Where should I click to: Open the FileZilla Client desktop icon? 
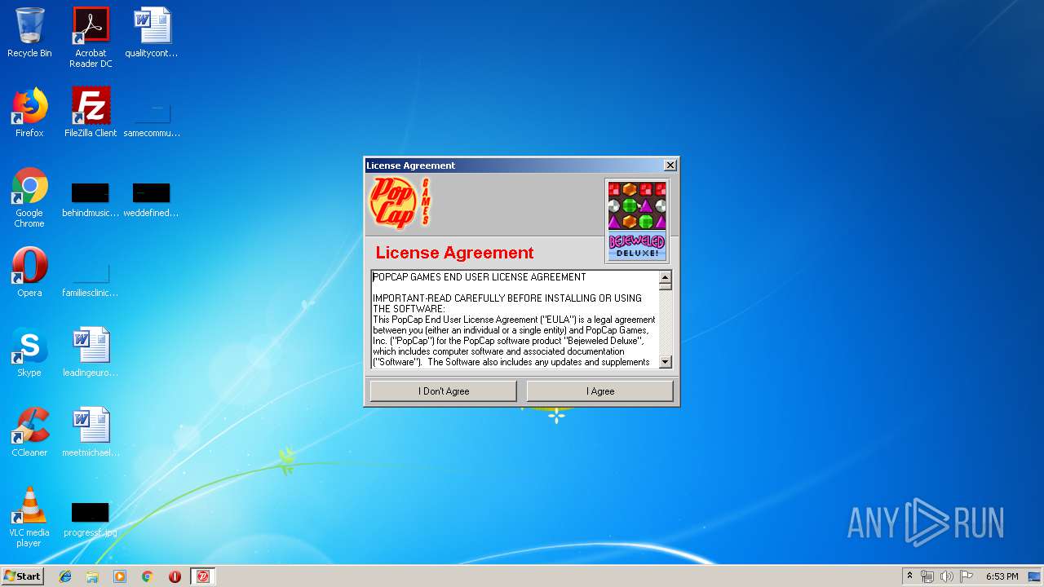(x=91, y=113)
